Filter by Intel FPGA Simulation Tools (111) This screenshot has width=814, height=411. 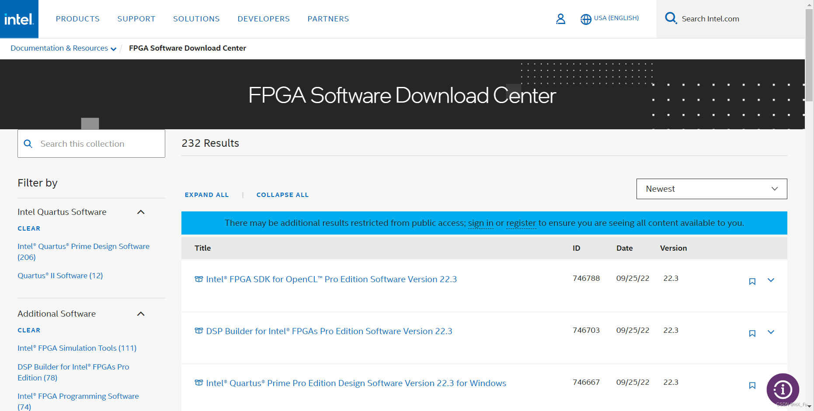pyautogui.click(x=77, y=348)
